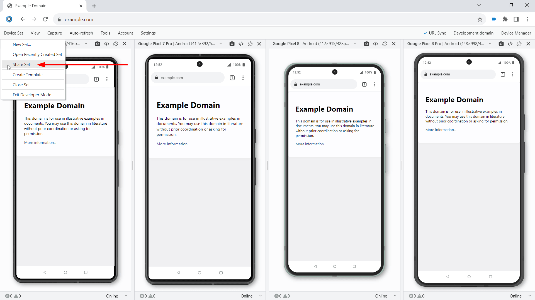The height and width of the screenshot is (300, 535).
Task: Click More information link in Pixel 7 Pro
Action: [x=173, y=144]
